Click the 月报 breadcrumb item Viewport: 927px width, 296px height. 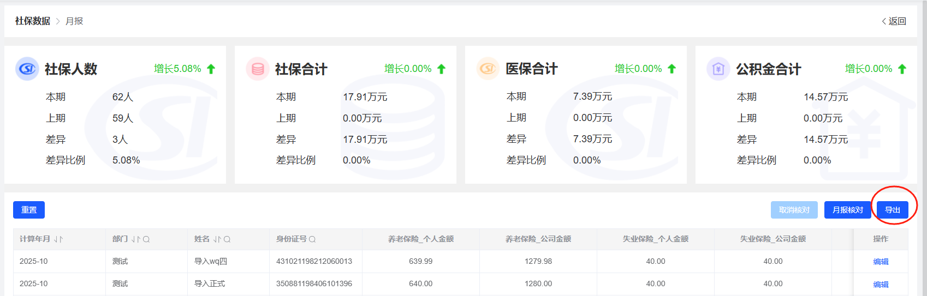[74, 21]
